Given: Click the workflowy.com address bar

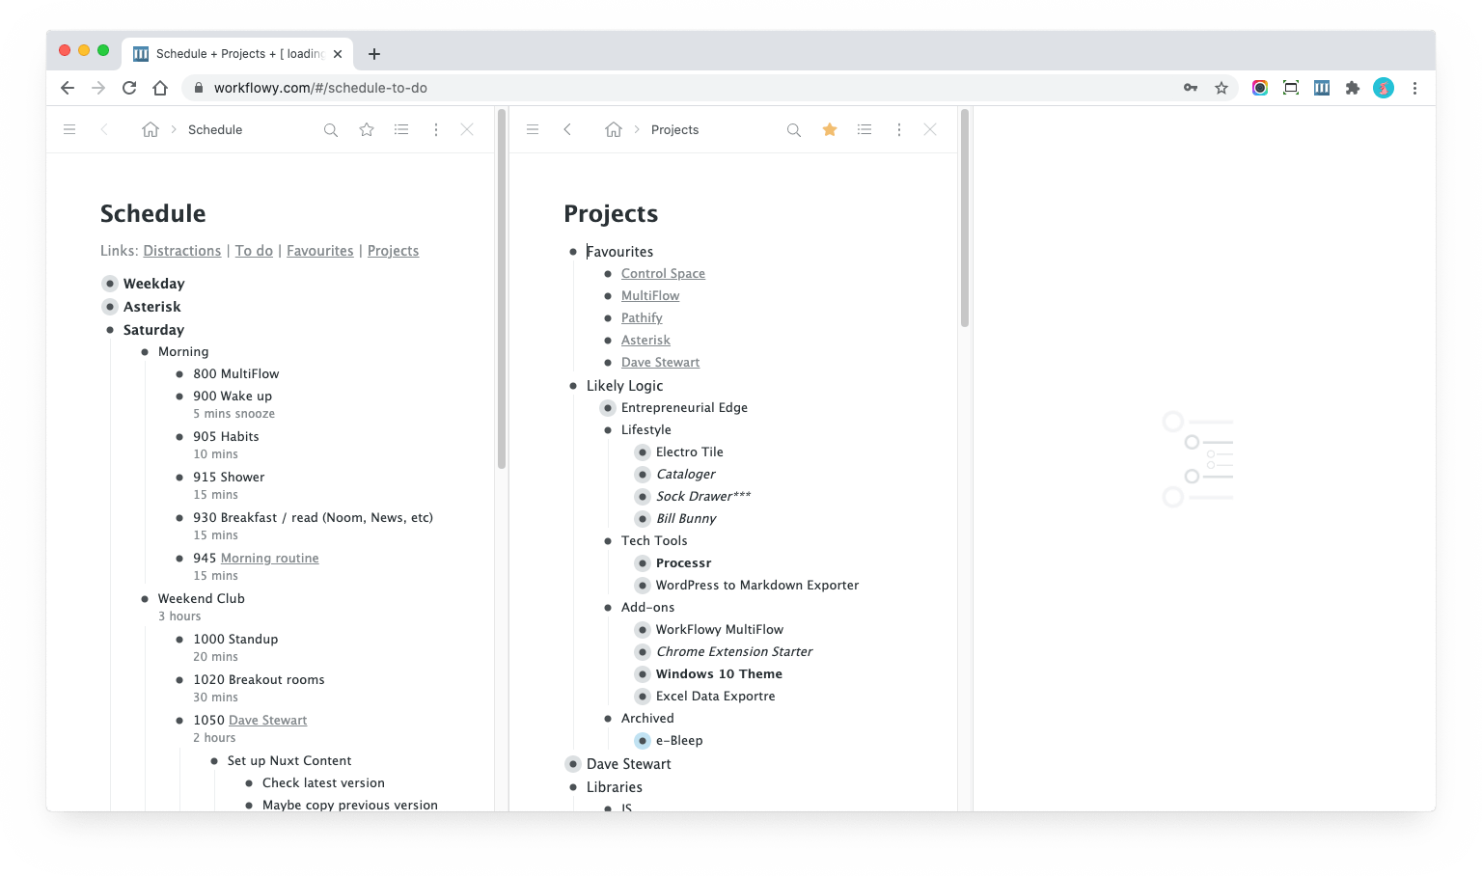Looking at the screenshot, I should [x=675, y=88].
